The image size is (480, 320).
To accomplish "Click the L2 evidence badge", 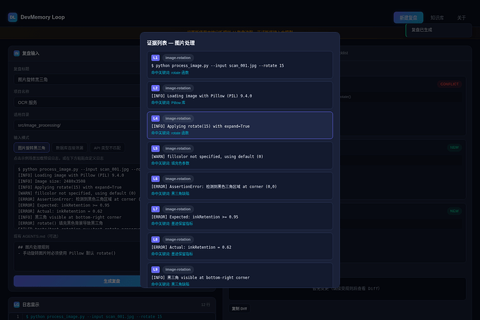I will (x=156, y=88).
